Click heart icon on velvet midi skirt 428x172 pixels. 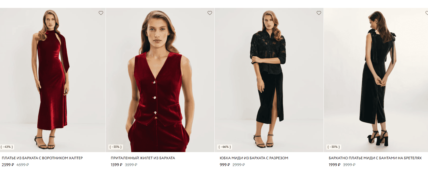[319, 13]
